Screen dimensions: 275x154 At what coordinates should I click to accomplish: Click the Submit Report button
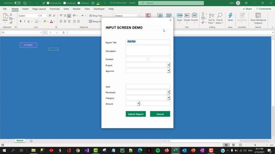136,114
